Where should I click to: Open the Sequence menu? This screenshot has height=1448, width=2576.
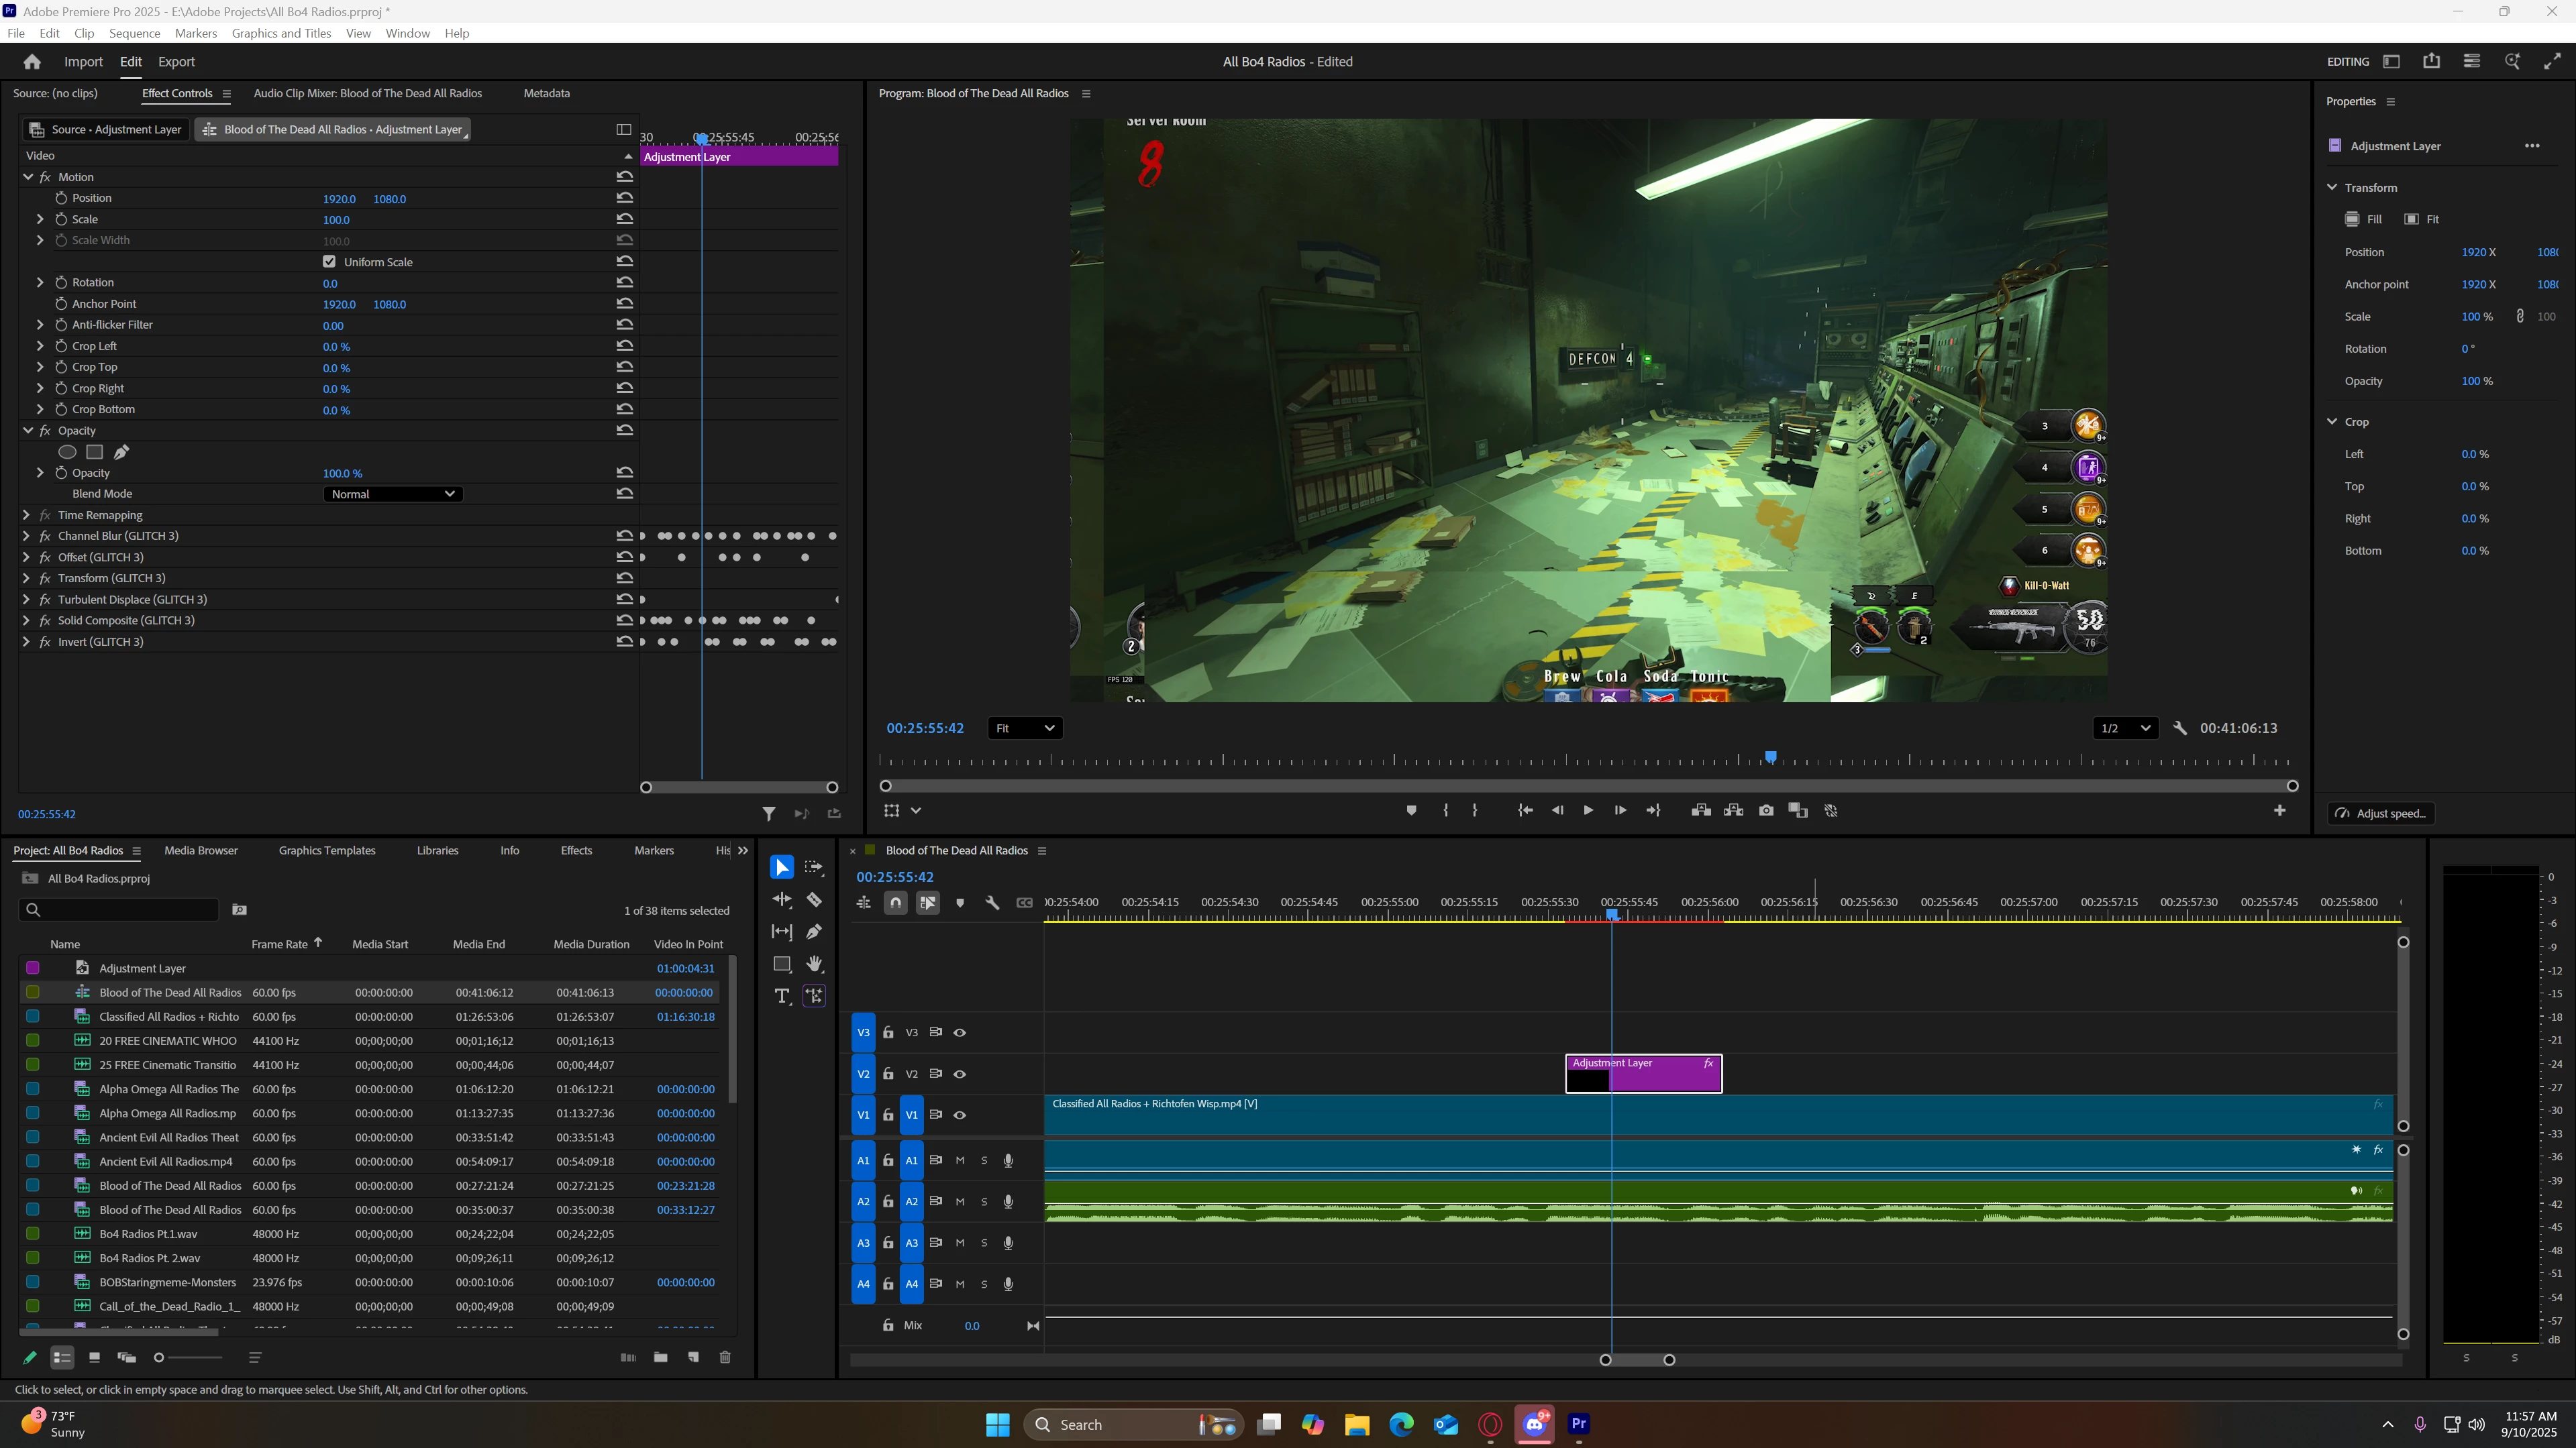[134, 33]
